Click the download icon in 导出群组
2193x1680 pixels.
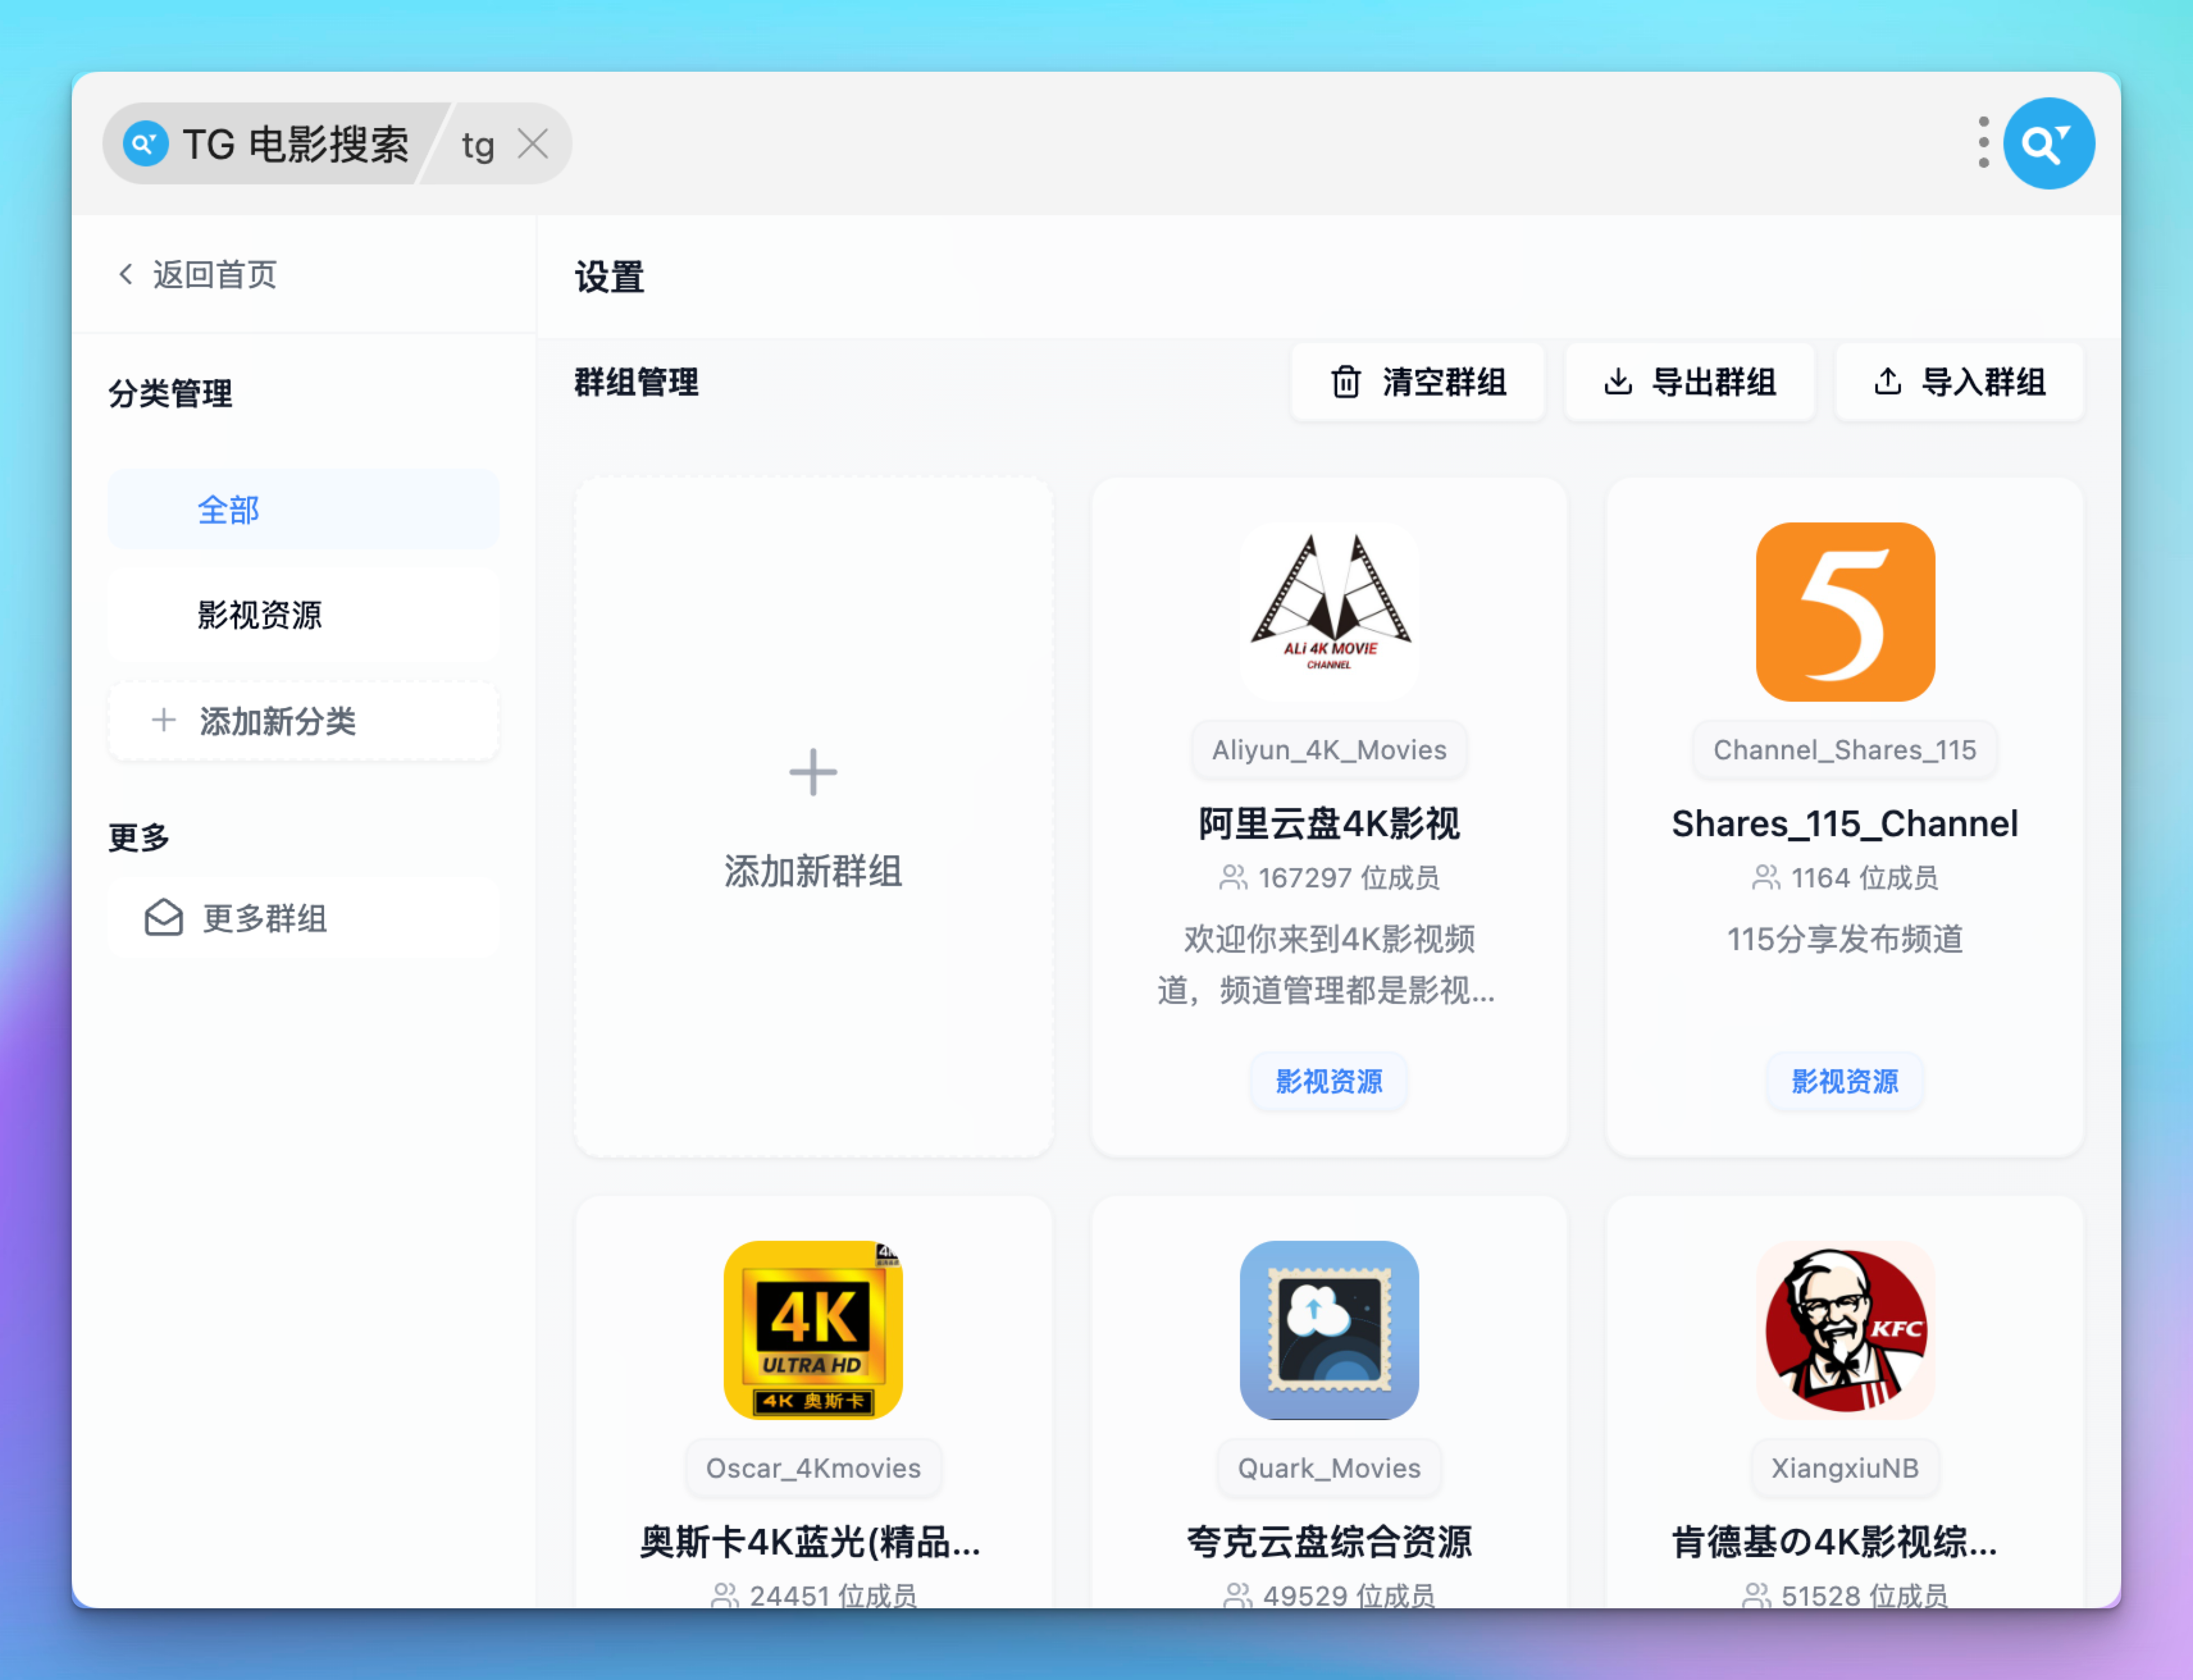[1618, 381]
